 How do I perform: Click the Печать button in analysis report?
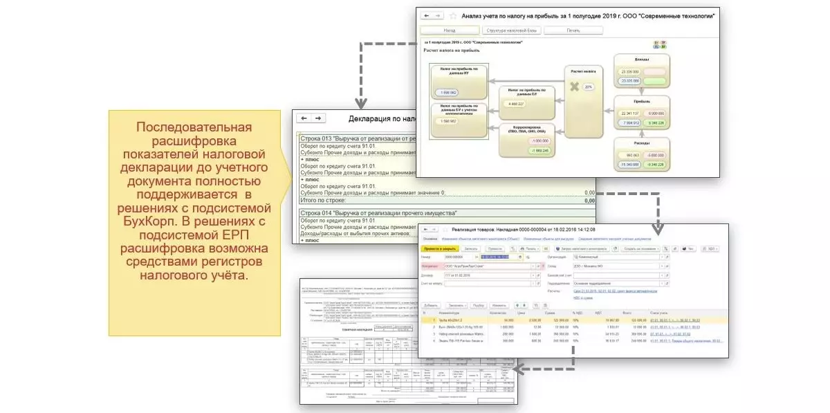[573, 30]
